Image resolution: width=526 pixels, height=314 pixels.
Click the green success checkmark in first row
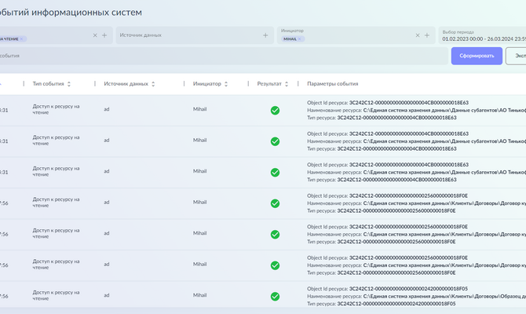click(275, 111)
